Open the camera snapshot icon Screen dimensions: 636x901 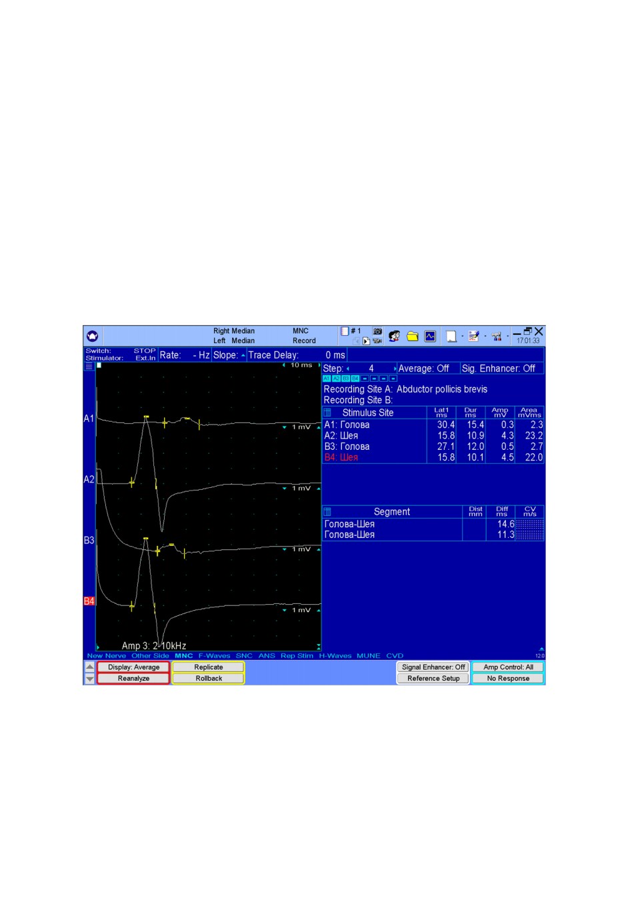pyautogui.click(x=377, y=331)
